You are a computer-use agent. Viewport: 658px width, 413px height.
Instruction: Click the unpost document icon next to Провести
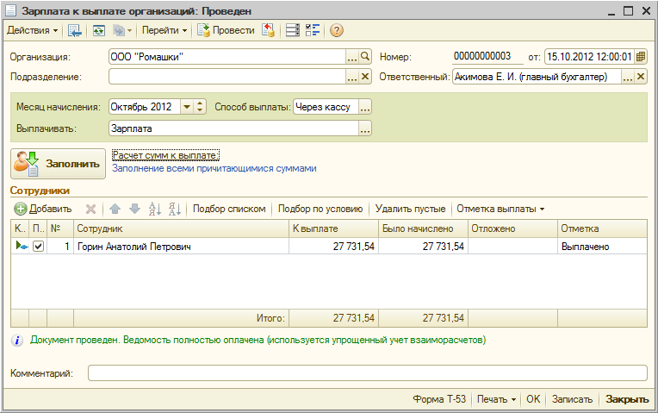pyautogui.click(x=269, y=30)
